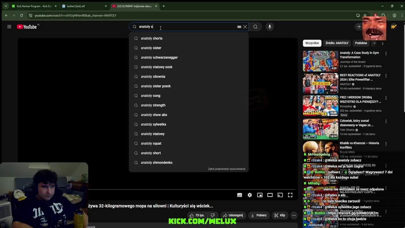Viewport: 405px width, 228px height.
Task: Select the Wszystkie filter chip
Action: pos(312,43)
